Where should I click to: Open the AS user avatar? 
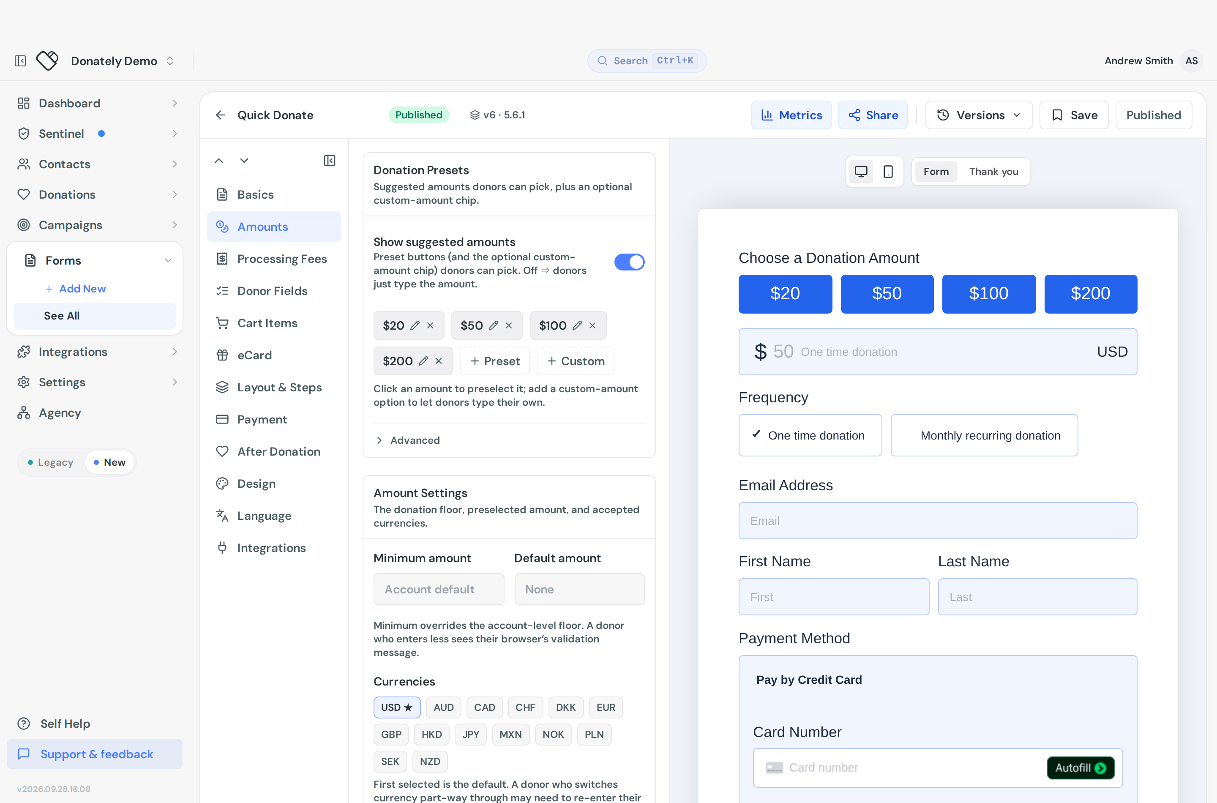point(1191,61)
